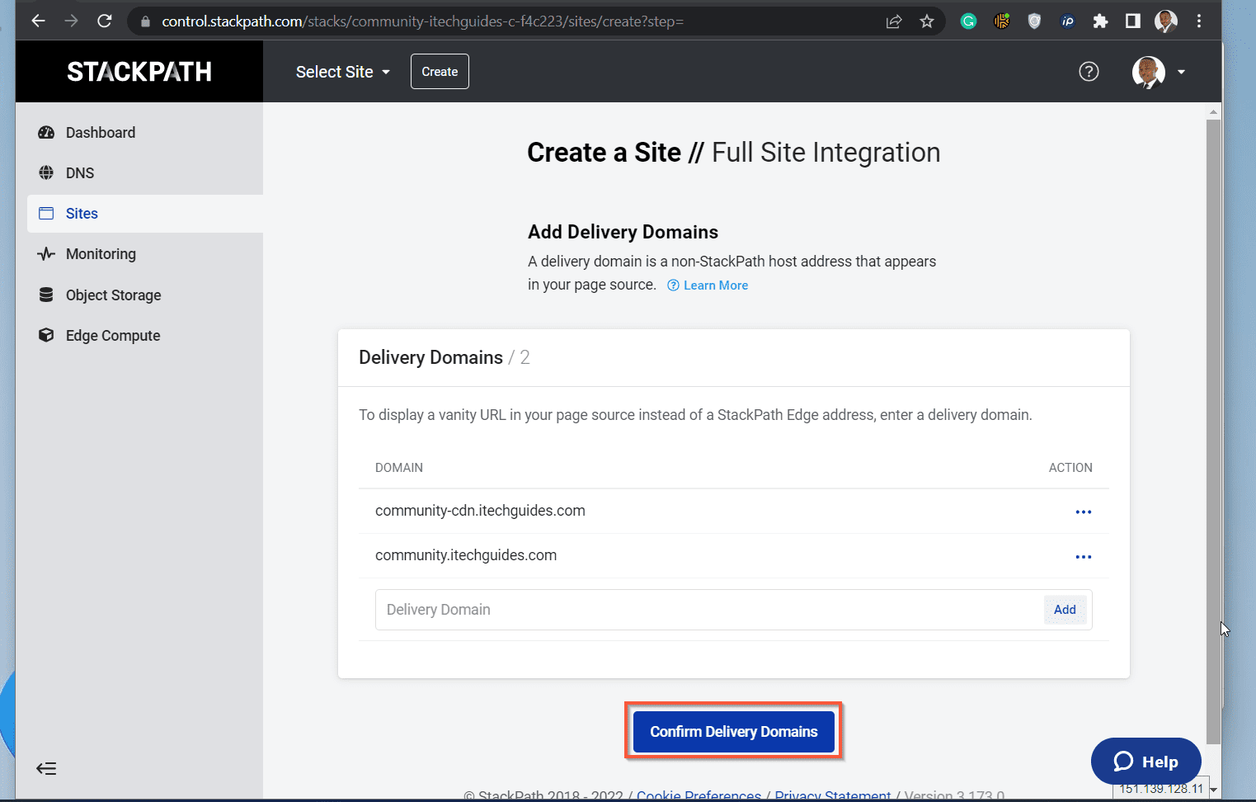Open the help question mark icon

[x=1089, y=72]
